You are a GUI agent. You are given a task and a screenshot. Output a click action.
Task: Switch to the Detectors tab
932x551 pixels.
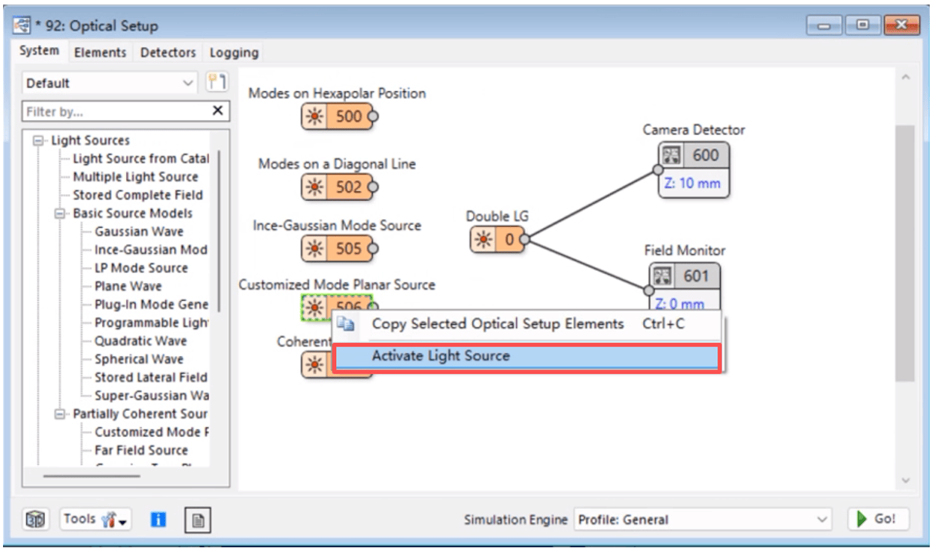[167, 52]
